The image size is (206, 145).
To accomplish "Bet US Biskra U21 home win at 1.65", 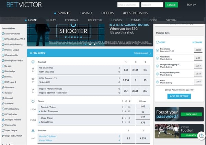I will [126, 70].
